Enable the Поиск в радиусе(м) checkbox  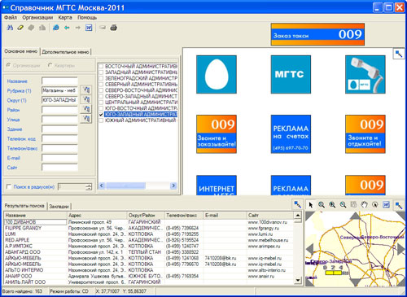[x=9, y=186]
